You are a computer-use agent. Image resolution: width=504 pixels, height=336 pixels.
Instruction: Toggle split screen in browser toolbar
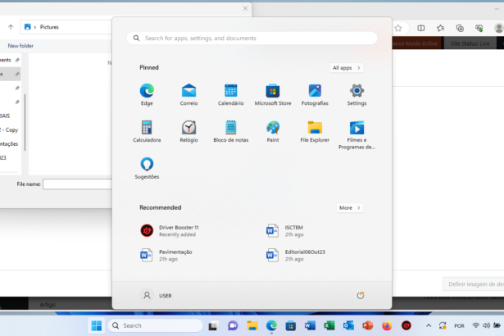pos(420,29)
